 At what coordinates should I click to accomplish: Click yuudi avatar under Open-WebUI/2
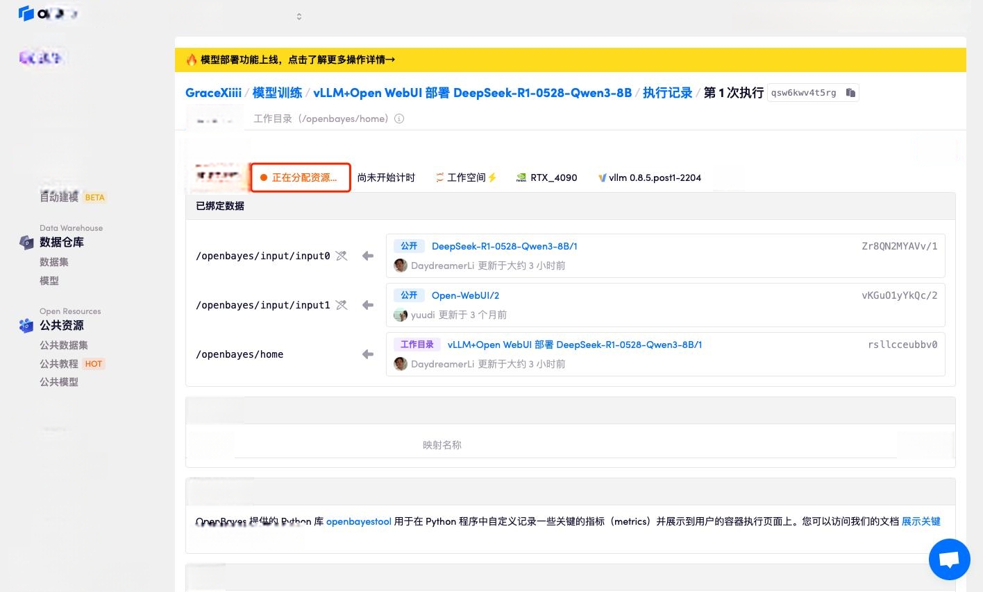[401, 315]
